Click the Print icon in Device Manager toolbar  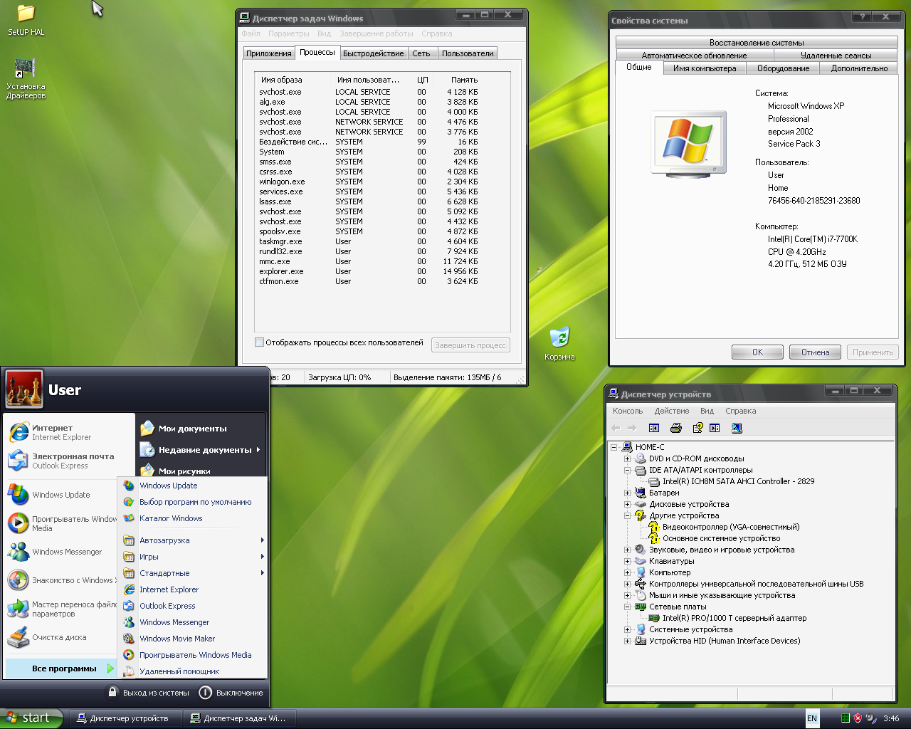676,428
